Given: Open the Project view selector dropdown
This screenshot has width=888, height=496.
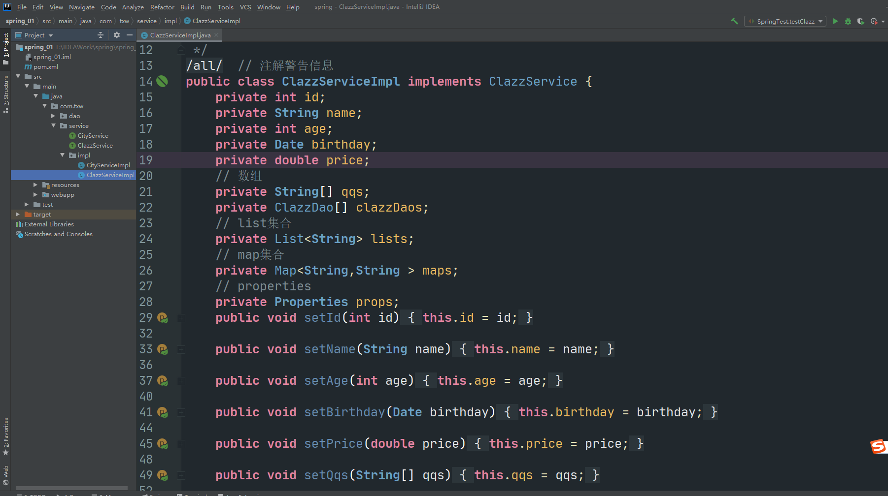Looking at the screenshot, I should (x=34, y=35).
